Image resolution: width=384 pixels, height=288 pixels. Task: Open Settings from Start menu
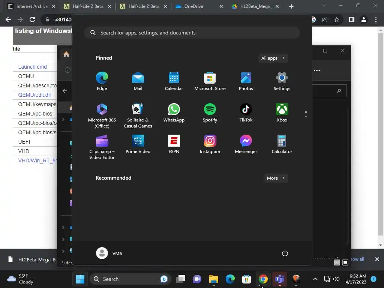(282, 81)
